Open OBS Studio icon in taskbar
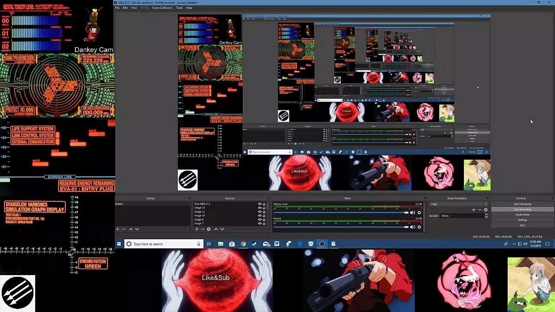 pos(322,244)
